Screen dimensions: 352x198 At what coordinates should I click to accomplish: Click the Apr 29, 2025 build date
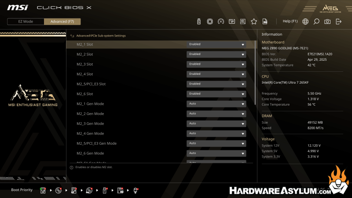[x=317, y=59]
